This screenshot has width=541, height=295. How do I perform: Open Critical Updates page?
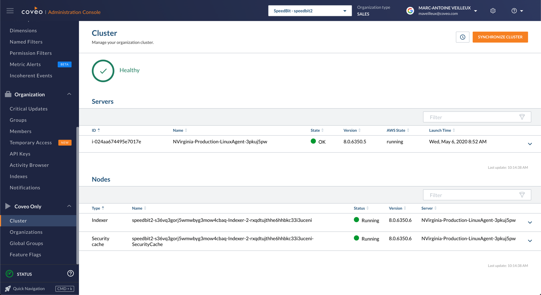[x=29, y=109]
